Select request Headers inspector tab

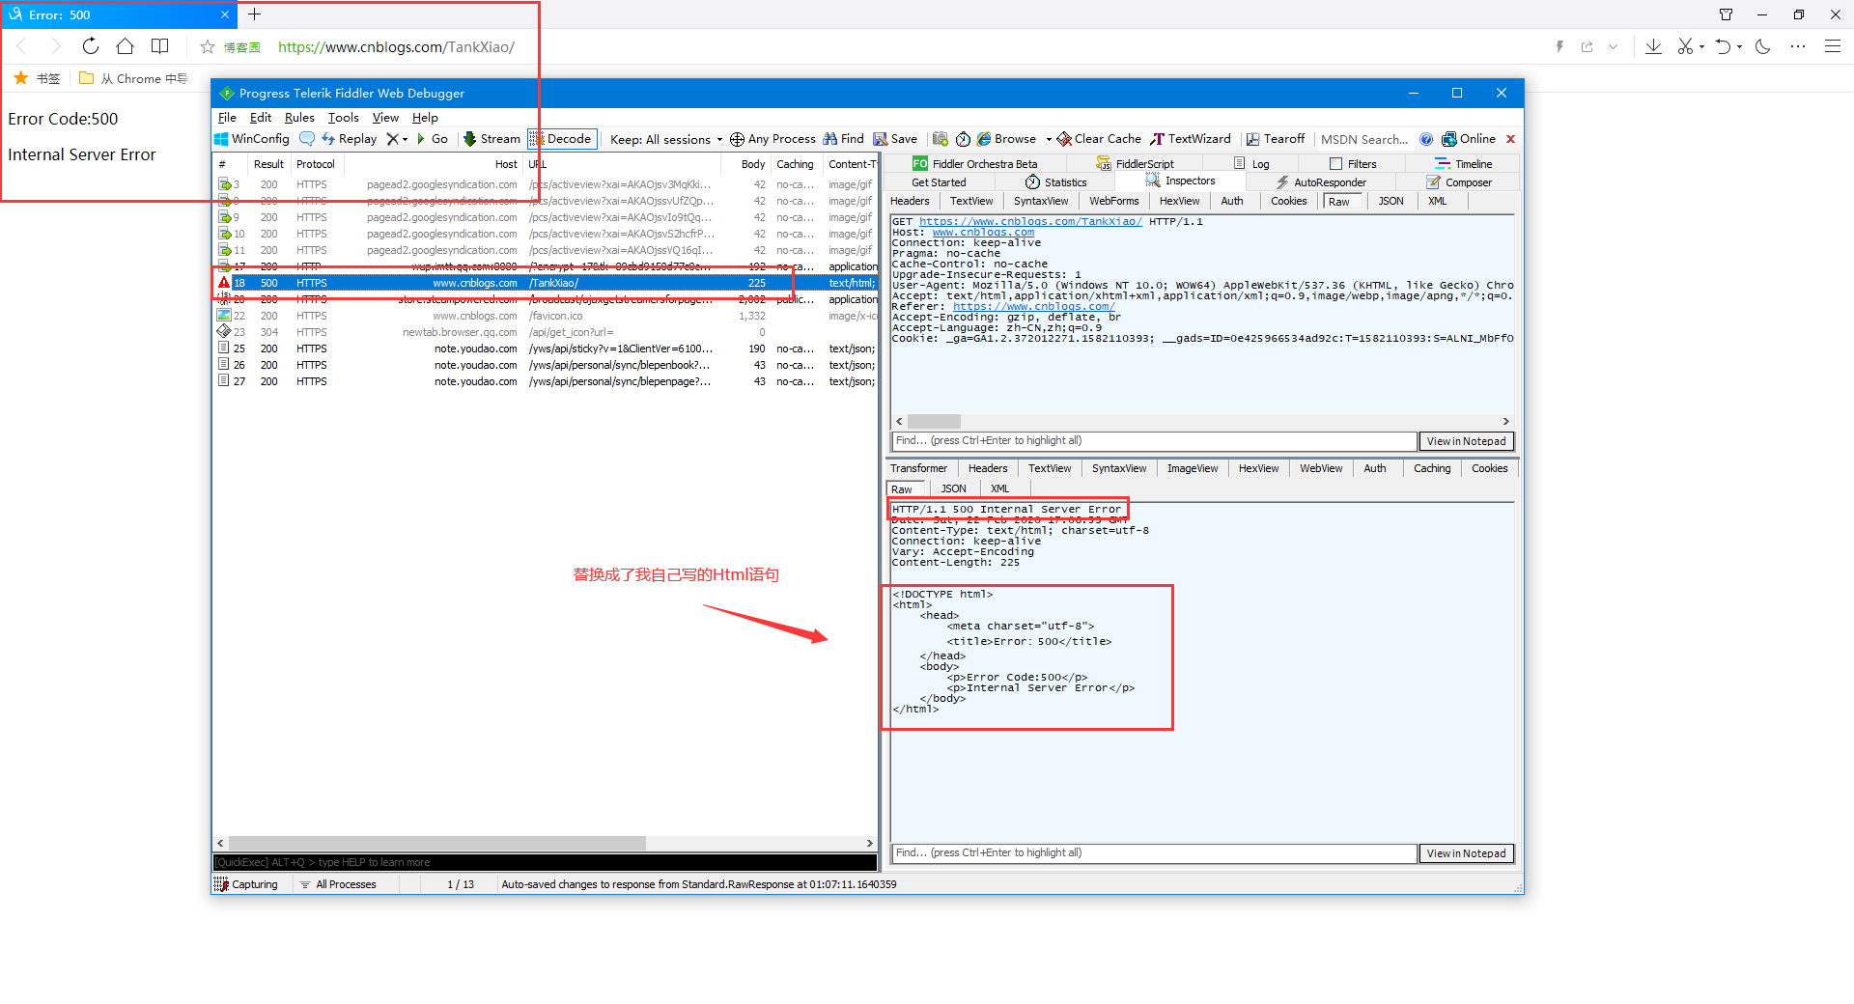coord(910,202)
